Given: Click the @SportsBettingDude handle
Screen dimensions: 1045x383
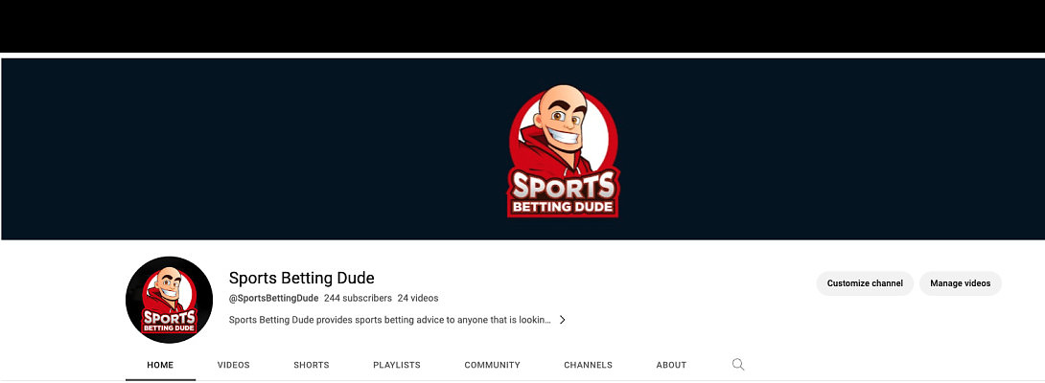Looking at the screenshot, I should 273,299.
